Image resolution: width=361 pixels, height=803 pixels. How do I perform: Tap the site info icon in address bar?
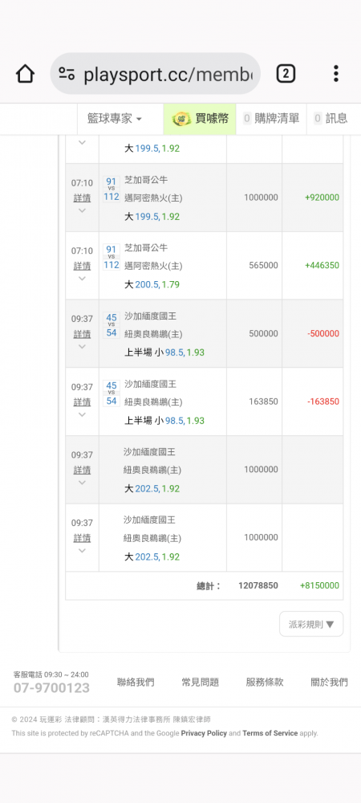pos(67,74)
